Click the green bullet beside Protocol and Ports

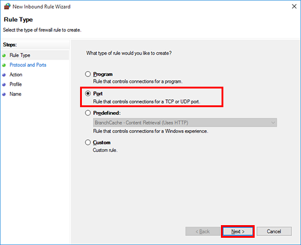[x=4, y=65]
